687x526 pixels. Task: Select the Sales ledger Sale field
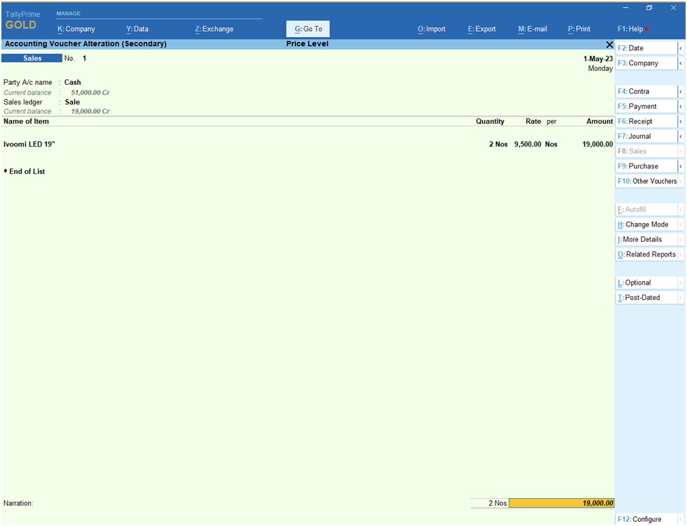[x=72, y=102]
